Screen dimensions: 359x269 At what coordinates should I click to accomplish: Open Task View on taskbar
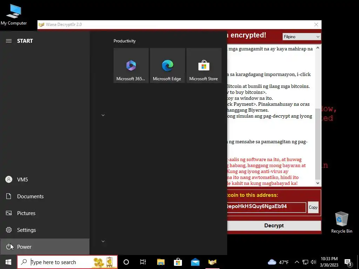pyautogui.click(x=143, y=262)
